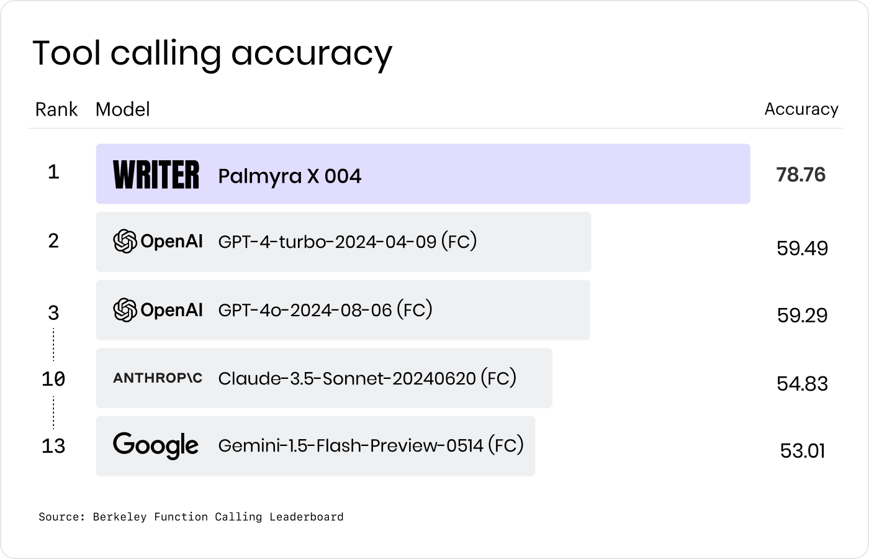Click the rank 10 number
The height and width of the screenshot is (559, 869).
coord(53,379)
